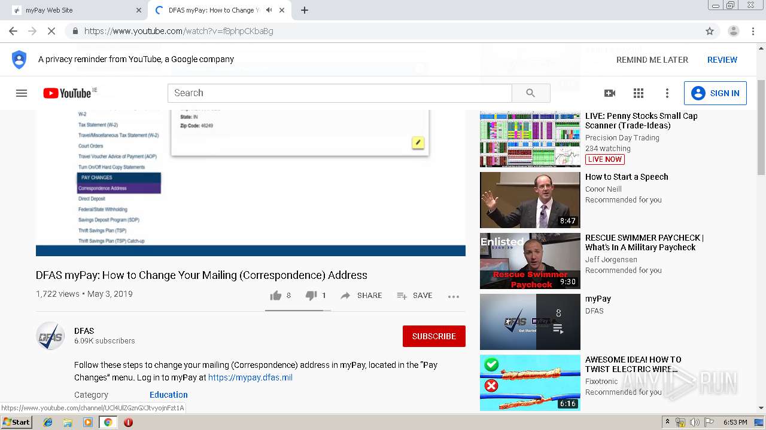Share the DFAS myPay video
The image size is (766, 430).
361,296
